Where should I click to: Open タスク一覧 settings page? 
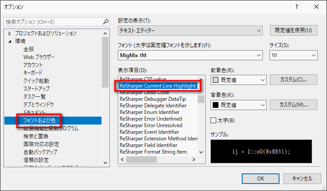34,97
